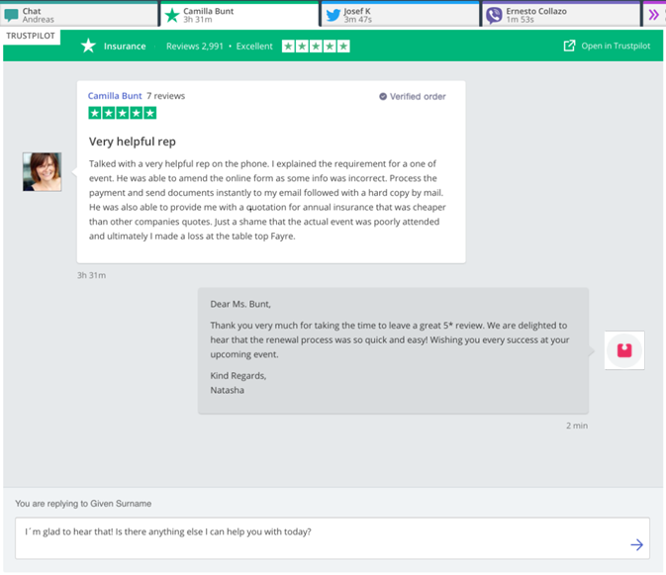Click the Viber icon for Ernesto Collazo

494,15
